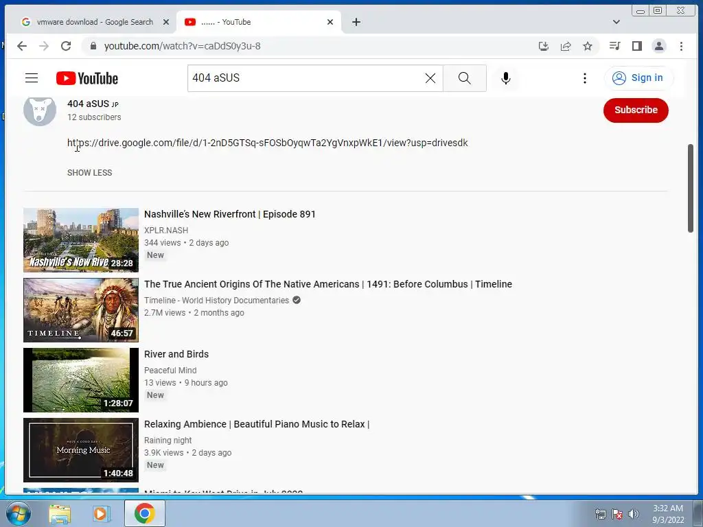Viewport: 703px width, 527px height.
Task: Open title The True Ancient Origins Of The Native Americans
Action: [x=328, y=284]
